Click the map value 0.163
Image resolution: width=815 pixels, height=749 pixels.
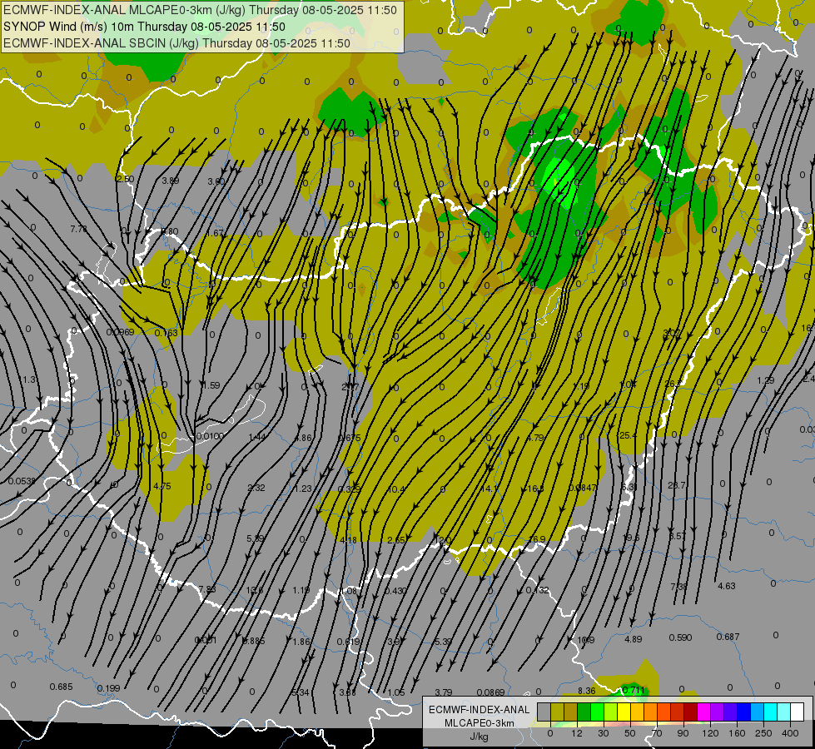click(x=166, y=333)
